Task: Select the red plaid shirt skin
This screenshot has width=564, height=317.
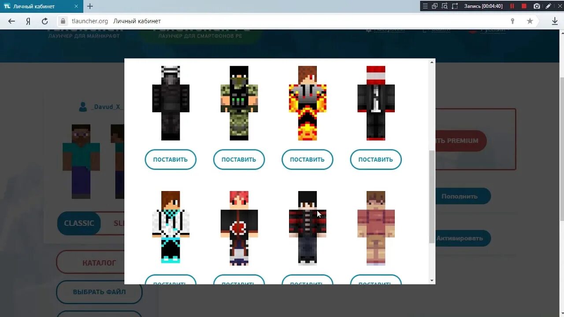Action: click(x=307, y=228)
